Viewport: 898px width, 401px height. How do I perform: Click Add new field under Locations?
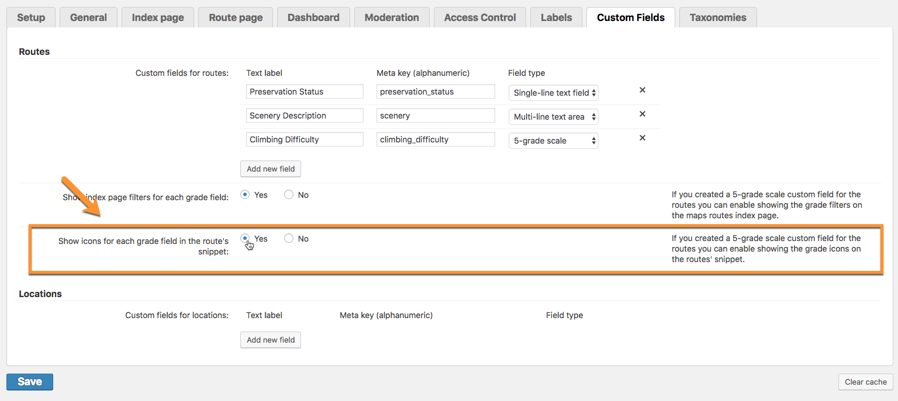pyautogui.click(x=270, y=340)
